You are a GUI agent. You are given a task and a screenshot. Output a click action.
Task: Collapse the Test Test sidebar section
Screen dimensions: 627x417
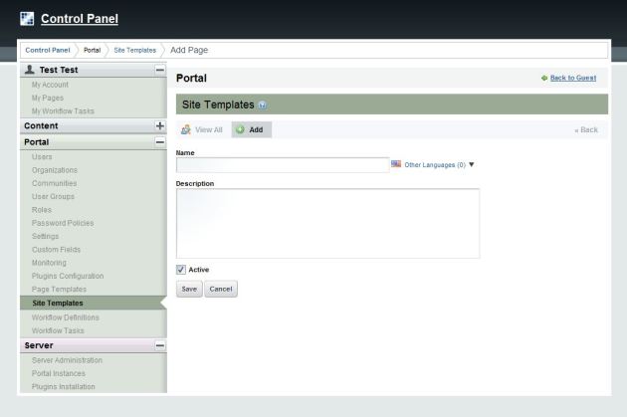click(159, 70)
